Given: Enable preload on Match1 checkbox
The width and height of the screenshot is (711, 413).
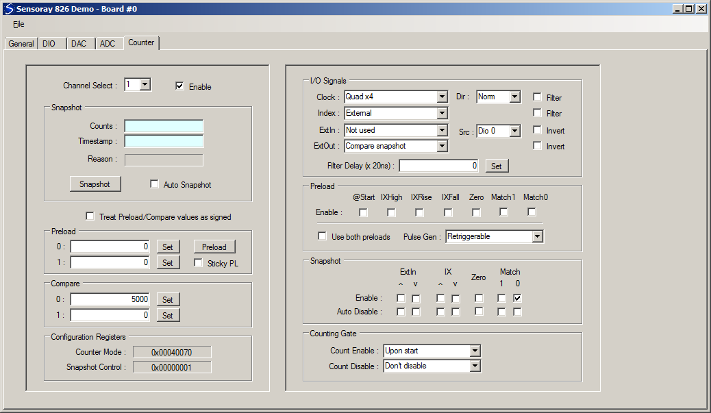Looking at the screenshot, I should point(503,212).
